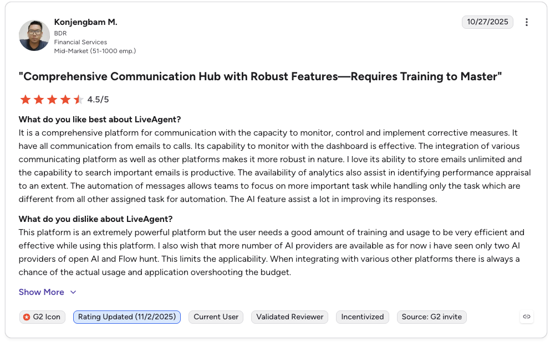Click Konjengbam M. profile photo
Screen dimensions: 550x342
click(34, 35)
